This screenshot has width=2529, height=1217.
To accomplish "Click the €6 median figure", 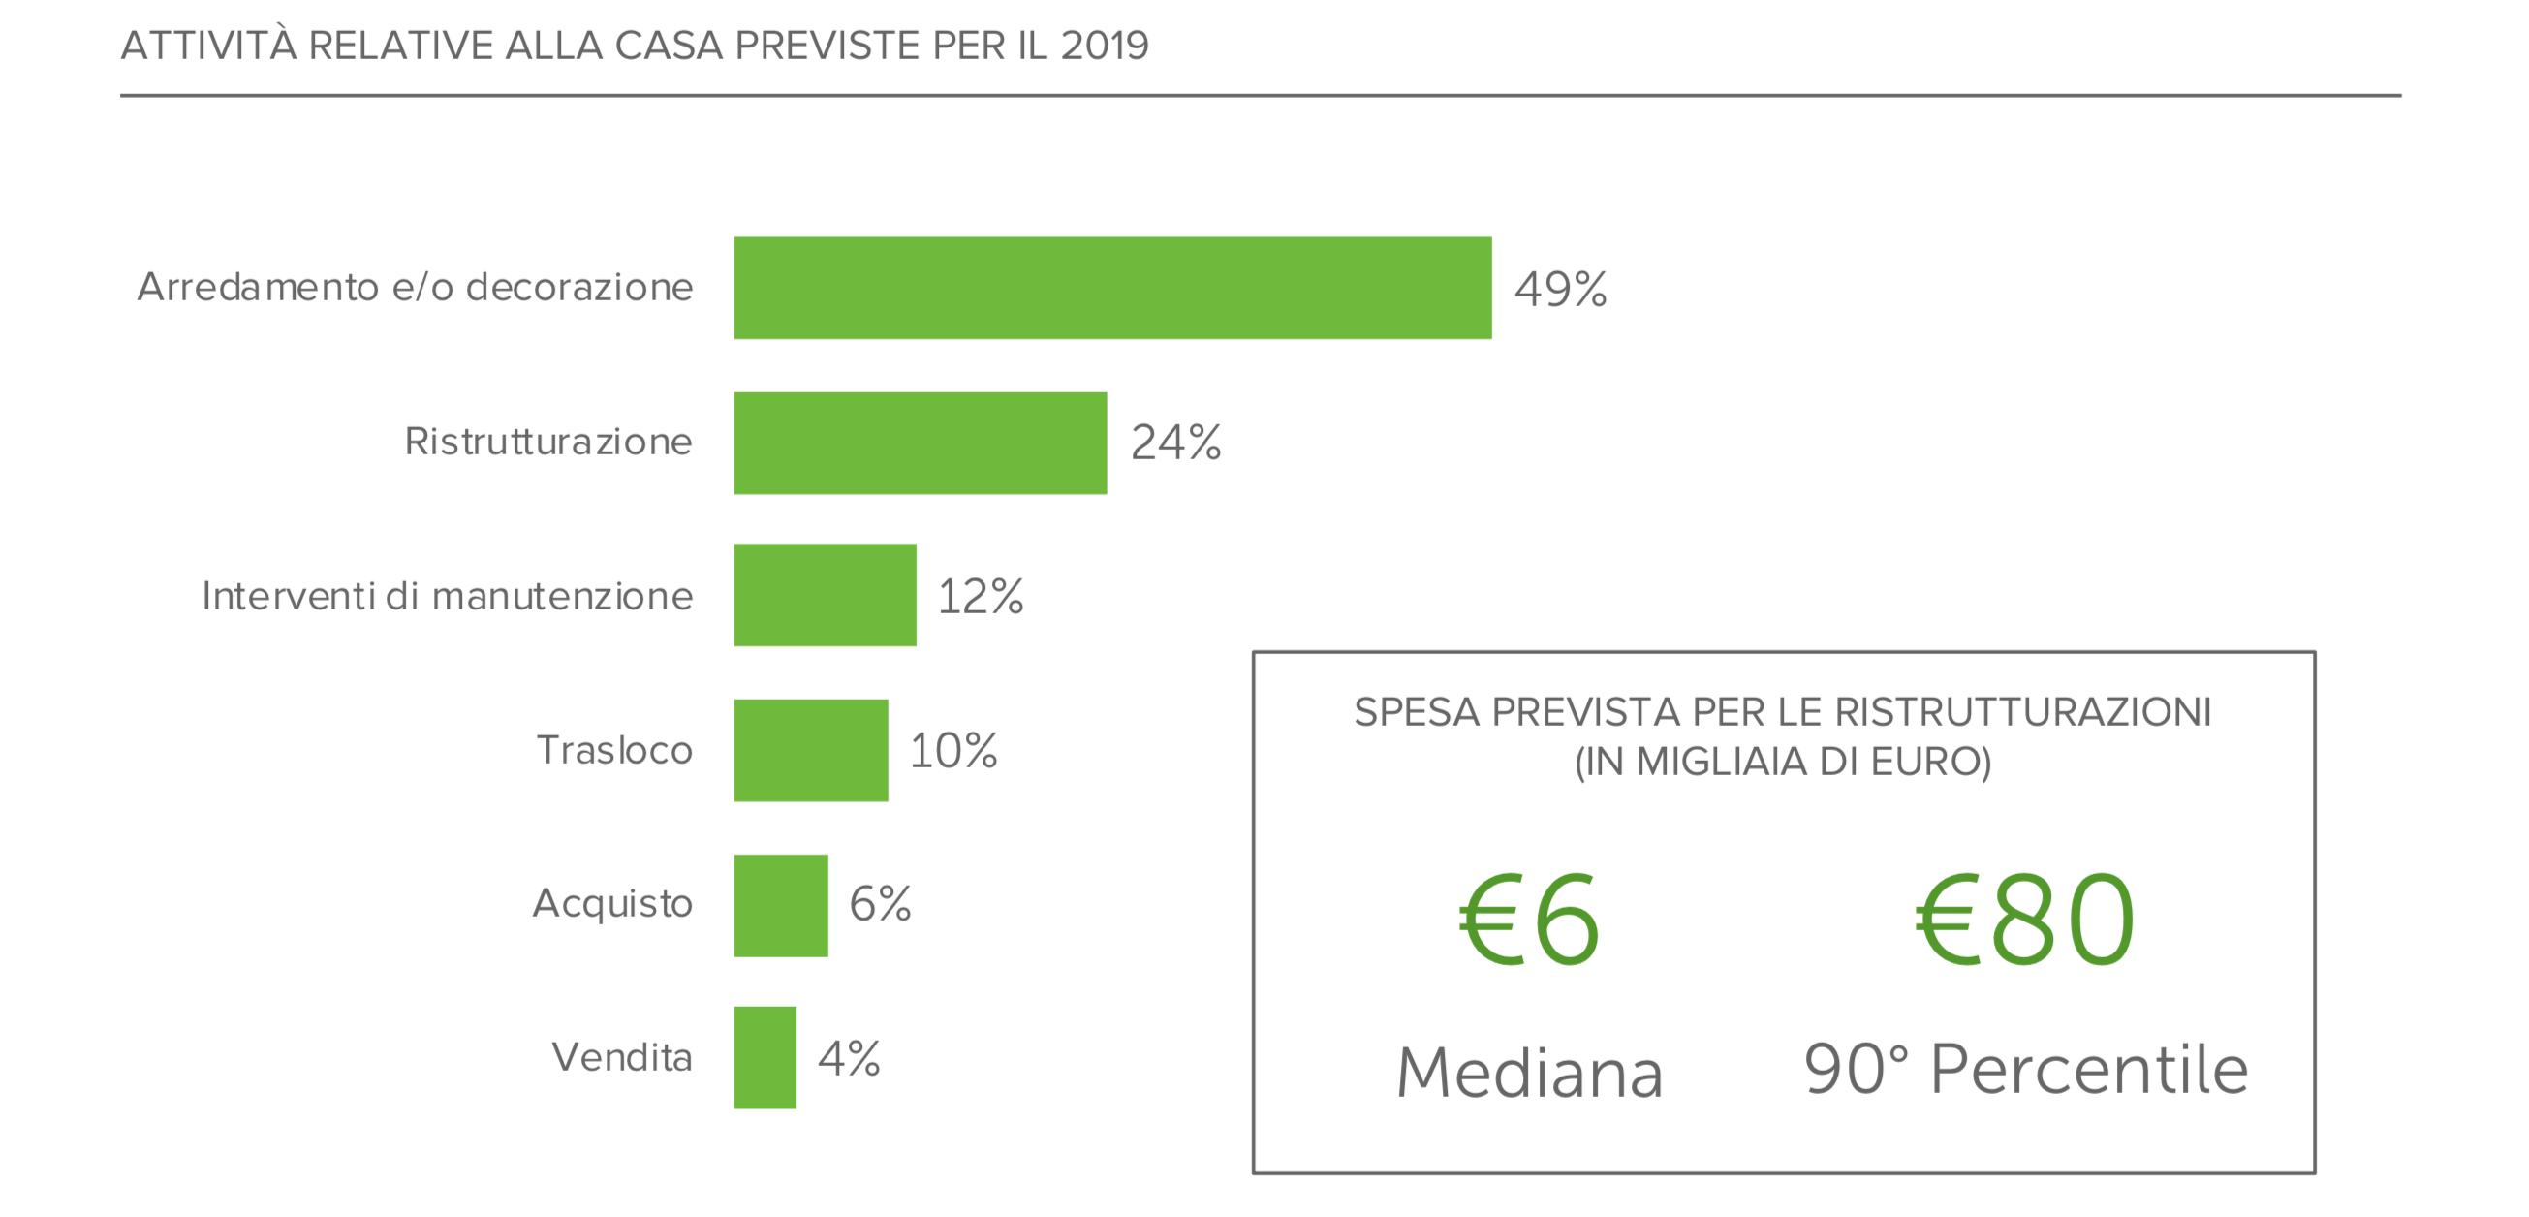I will 1530,921.
